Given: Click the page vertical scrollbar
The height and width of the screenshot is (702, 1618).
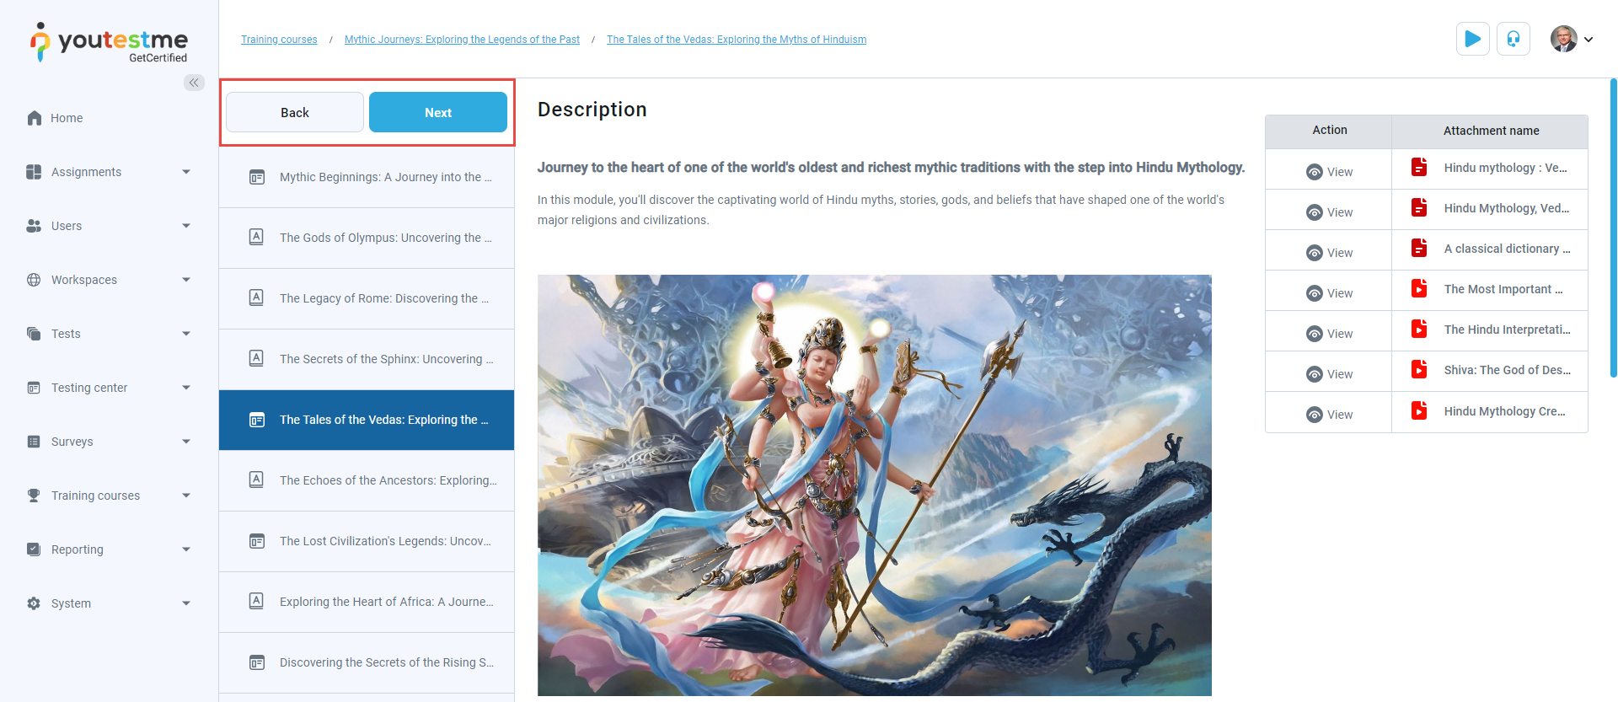Looking at the screenshot, I should [x=1613, y=228].
